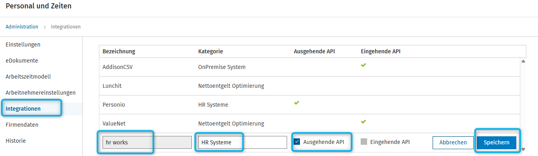Click the Speichern button
Screen dimensions: 538x156
(x=497, y=142)
